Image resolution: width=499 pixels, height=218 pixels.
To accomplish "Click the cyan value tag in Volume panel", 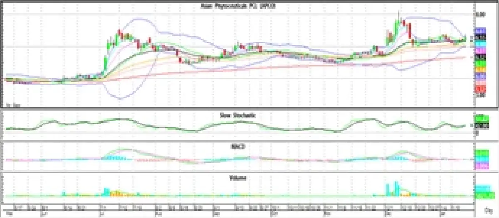I will click(482, 189).
